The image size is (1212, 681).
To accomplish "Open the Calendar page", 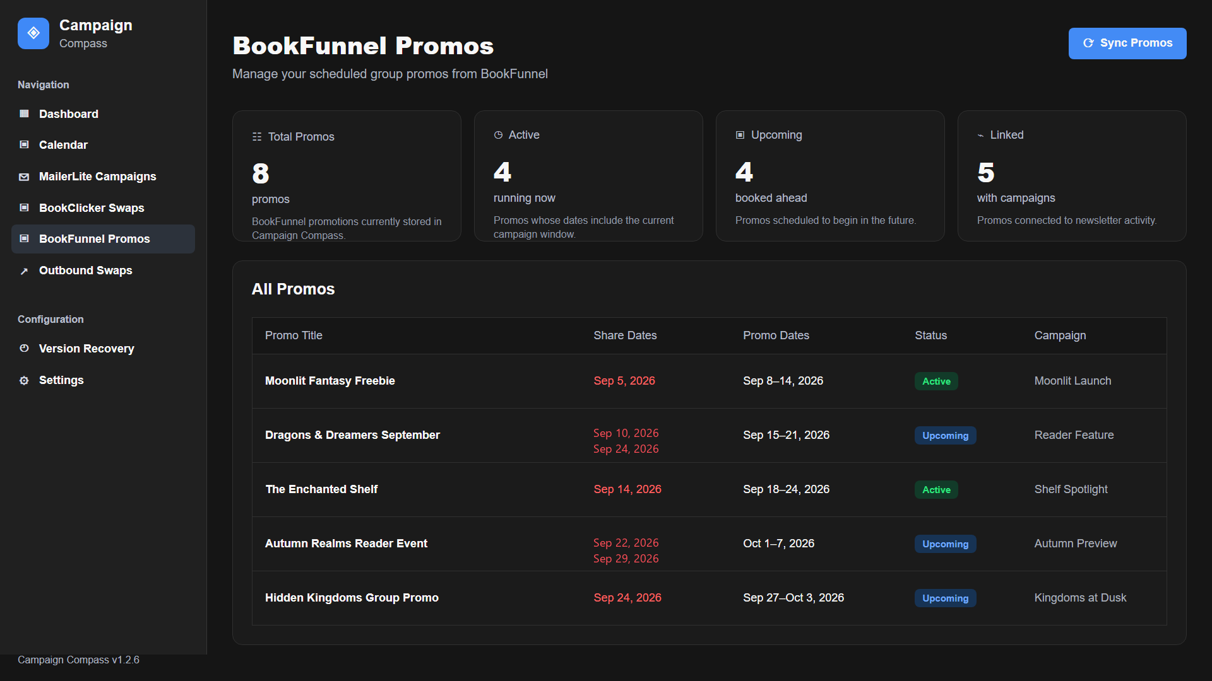I will [x=103, y=144].
